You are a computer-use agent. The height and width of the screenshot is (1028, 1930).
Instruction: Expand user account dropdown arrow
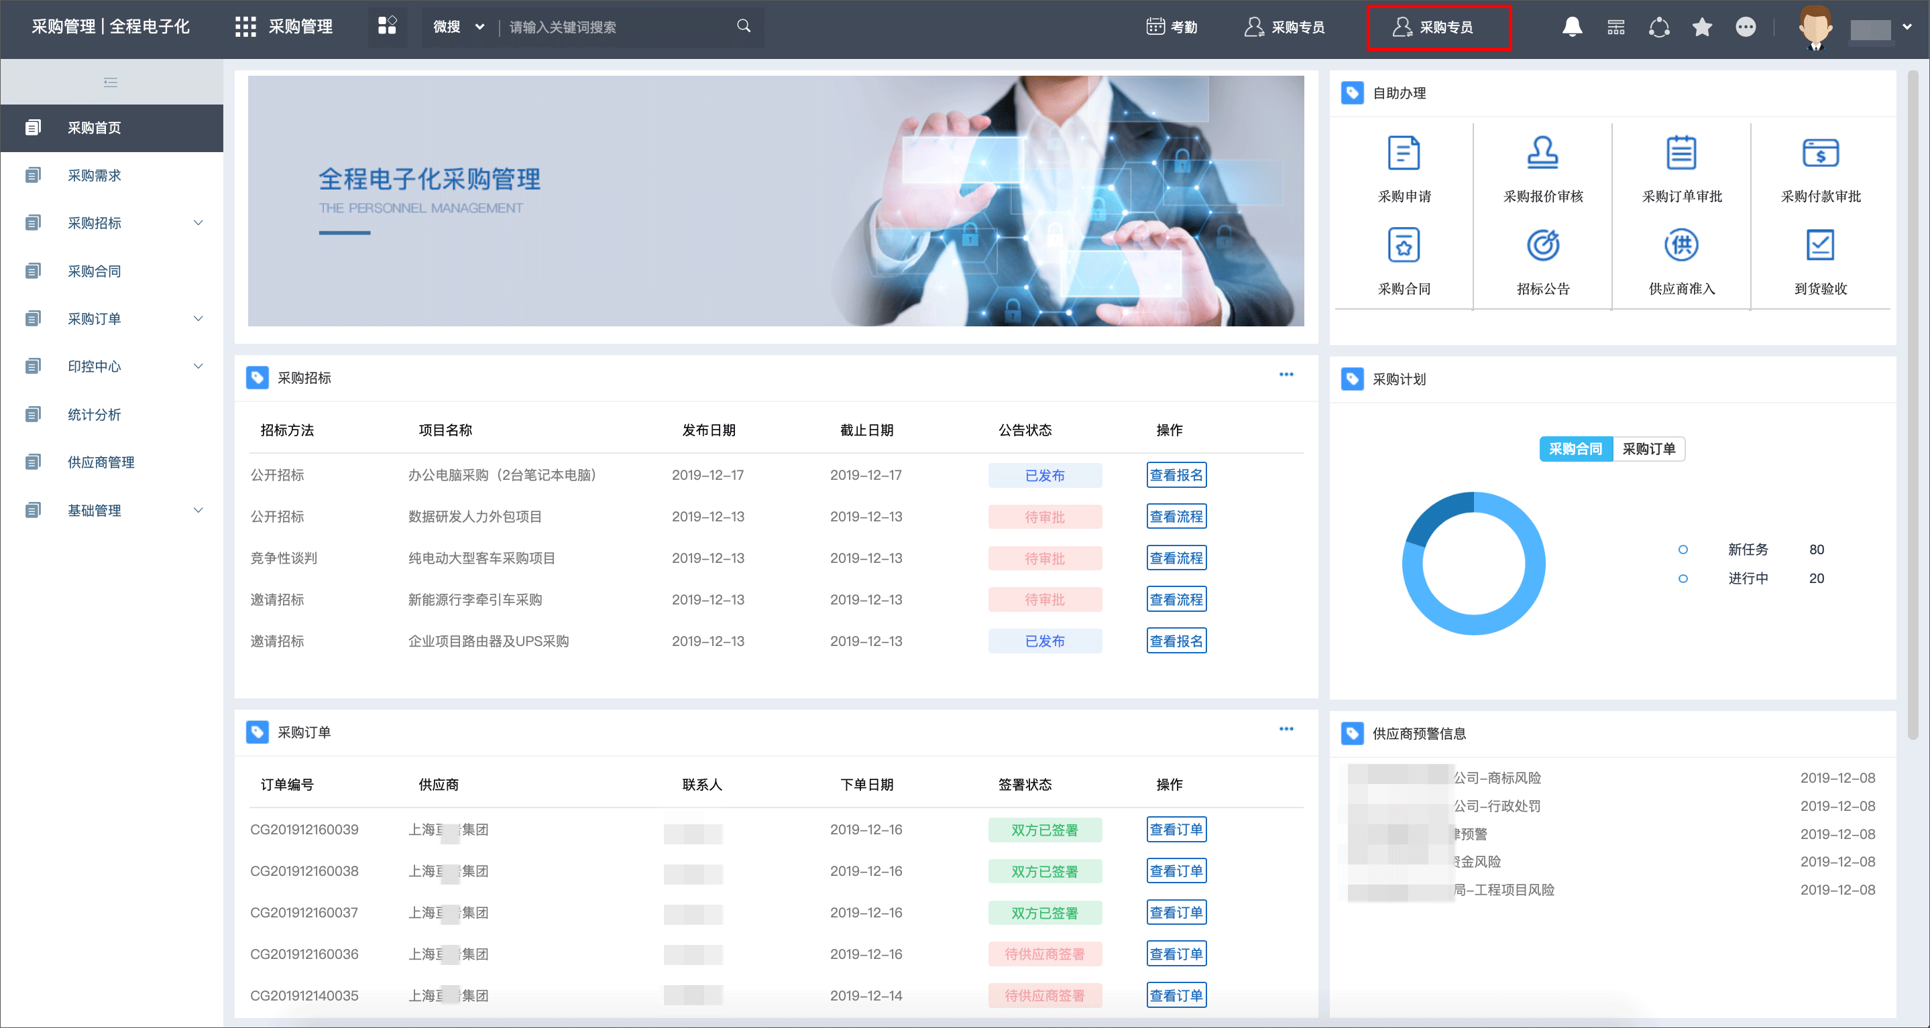(1907, 27)
